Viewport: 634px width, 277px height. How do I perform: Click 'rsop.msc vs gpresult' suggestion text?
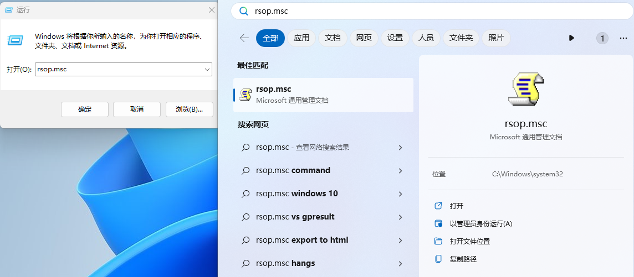[x=295, y=217]
